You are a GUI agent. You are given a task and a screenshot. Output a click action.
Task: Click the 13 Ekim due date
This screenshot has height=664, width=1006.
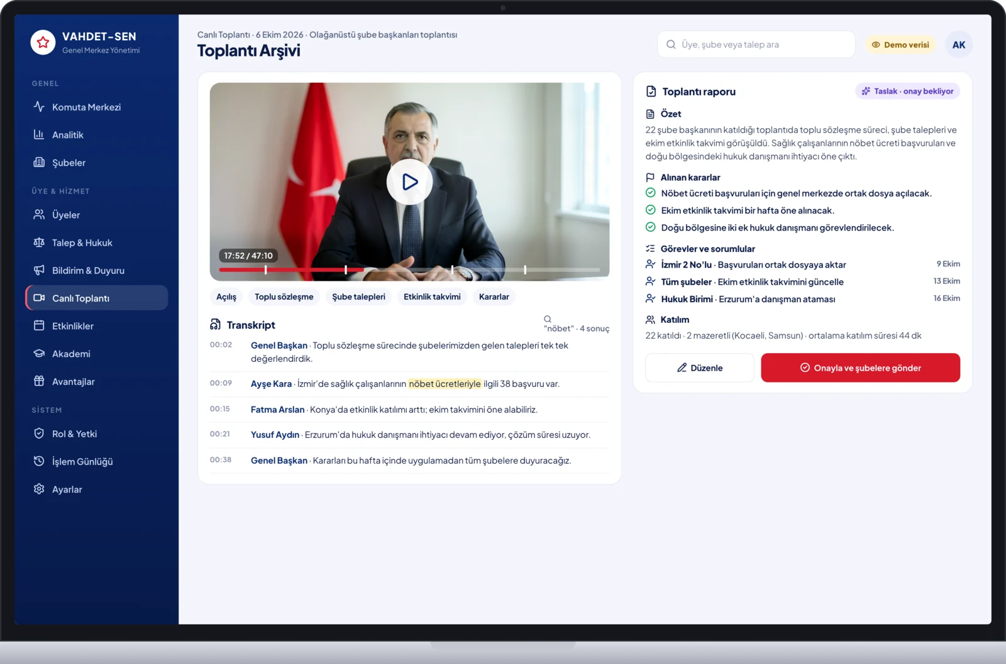tap(946, 281)
